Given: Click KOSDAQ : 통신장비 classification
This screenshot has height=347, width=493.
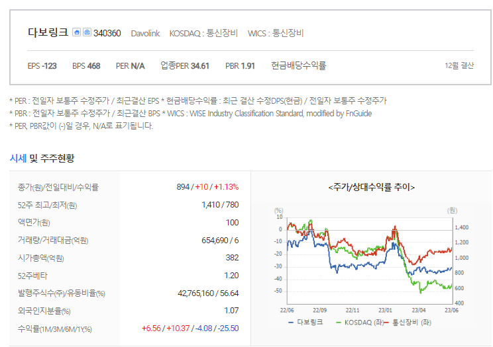Looking at the screenshot, I should [x=203, y=33].
